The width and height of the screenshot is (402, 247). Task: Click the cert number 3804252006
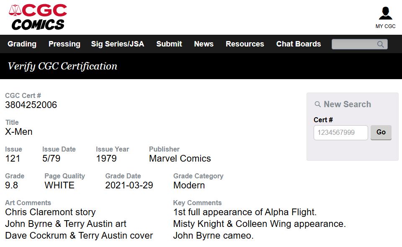pos(31,105)
